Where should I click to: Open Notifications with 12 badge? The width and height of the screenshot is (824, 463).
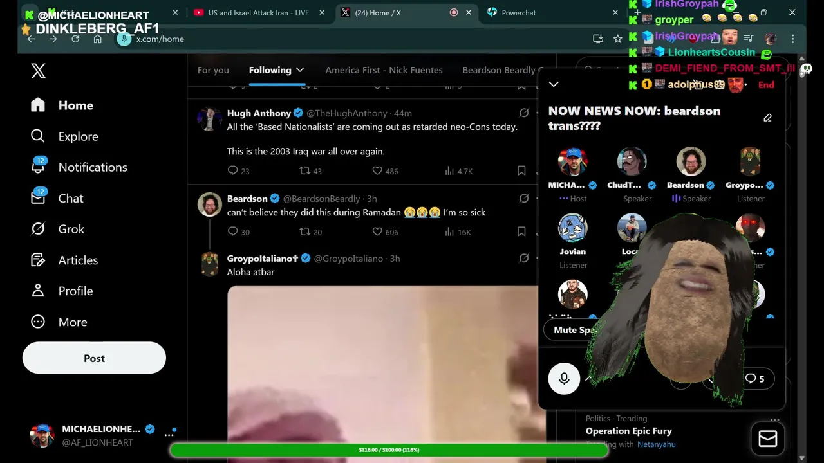tap(80, 167)
